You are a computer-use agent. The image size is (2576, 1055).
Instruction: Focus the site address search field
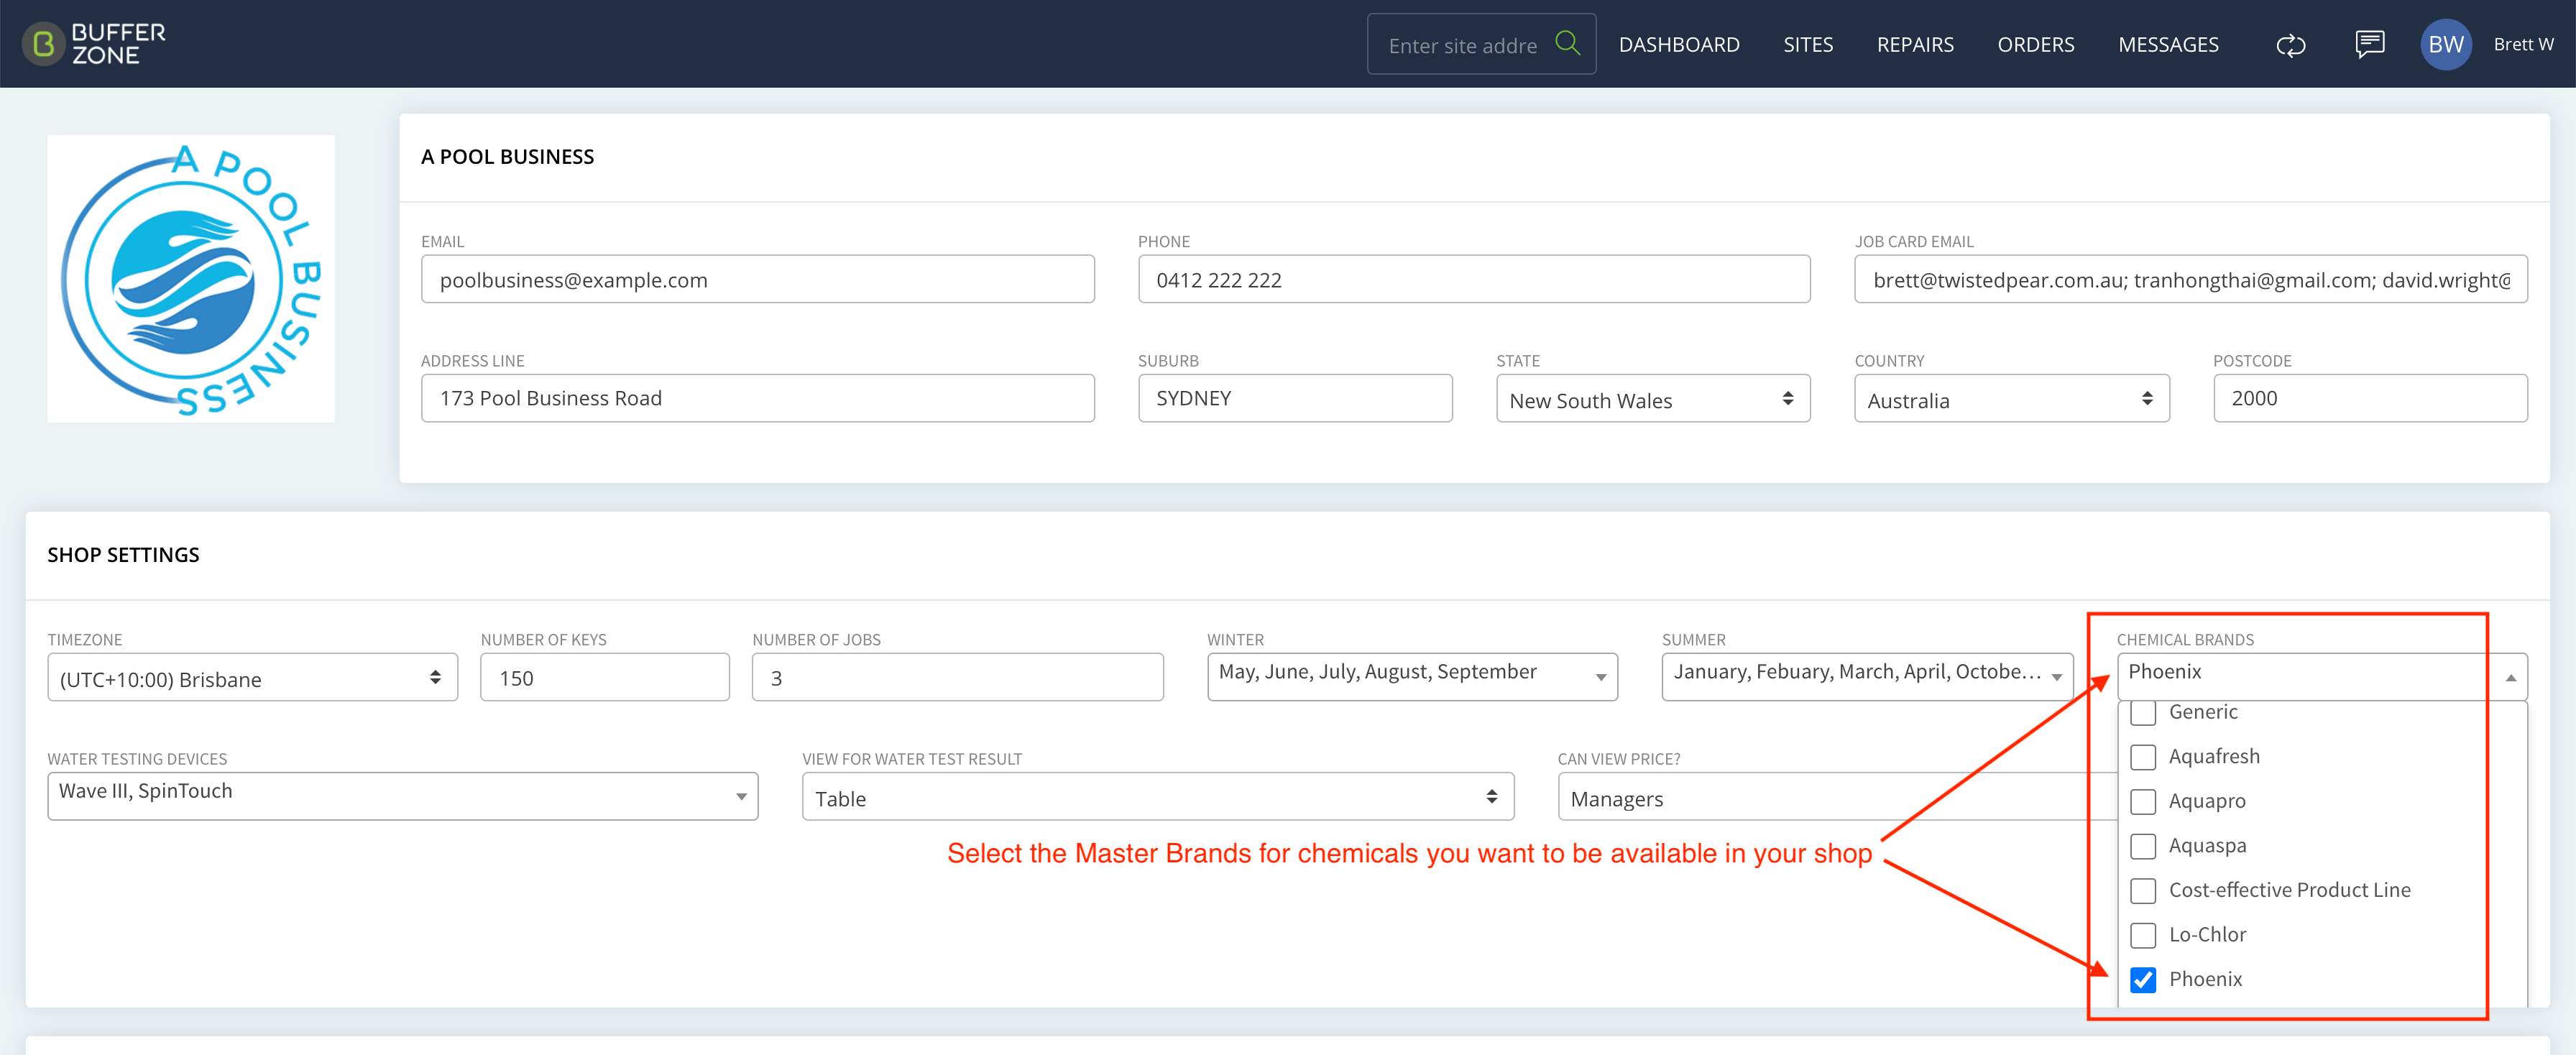pyautogui.click(x=1462, y=45)
